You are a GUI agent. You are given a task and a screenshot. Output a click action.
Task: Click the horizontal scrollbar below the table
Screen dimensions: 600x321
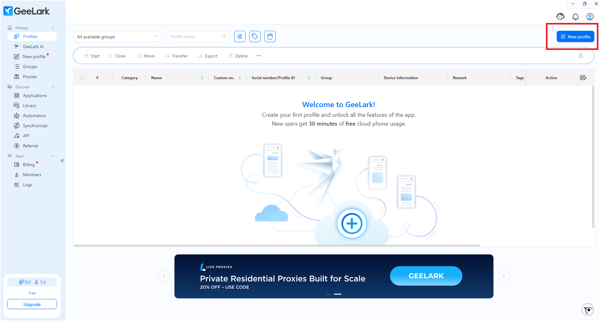(x=277, y=246)
